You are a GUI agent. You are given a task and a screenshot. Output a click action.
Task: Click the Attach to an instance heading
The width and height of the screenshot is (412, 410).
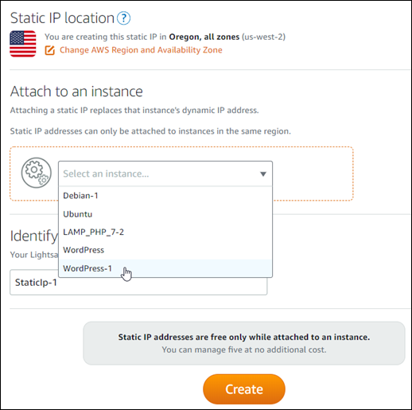[x=76, y=92]
